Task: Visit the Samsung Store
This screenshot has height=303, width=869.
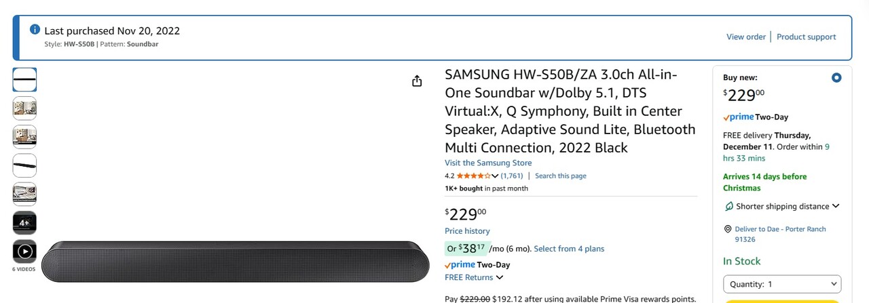Action: tap(488, 163)
